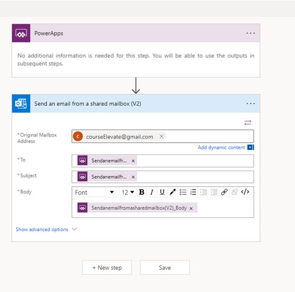Click the swap input mode arrows icon
The height and width of the screenshot is (292, 295).
tap(248, 122)
